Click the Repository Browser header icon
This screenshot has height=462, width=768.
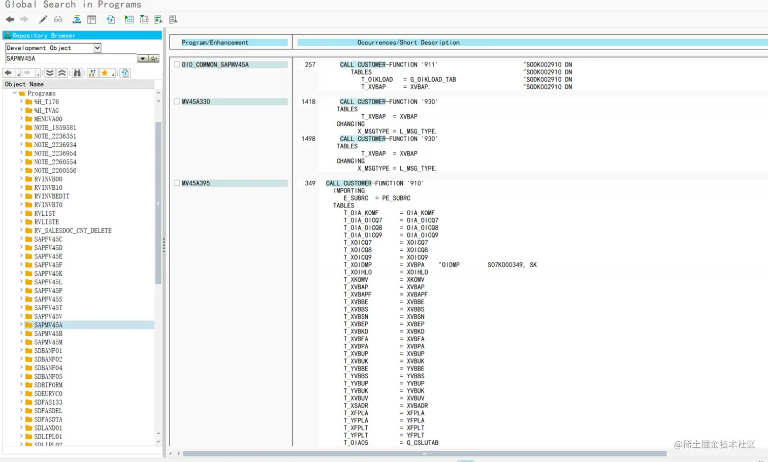click(x=8, y=35)
